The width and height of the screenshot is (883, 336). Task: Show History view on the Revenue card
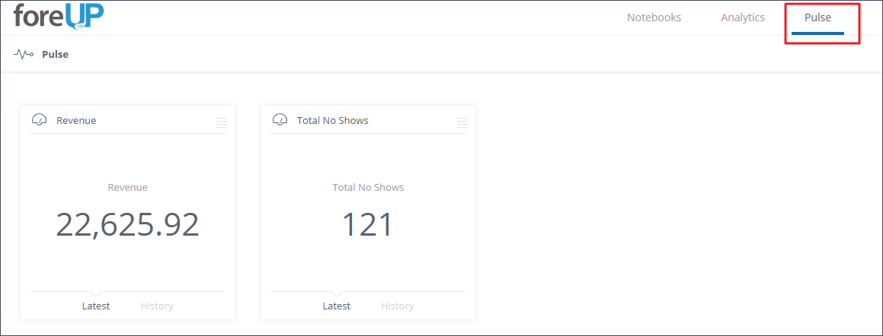click(x=157, y=306)
